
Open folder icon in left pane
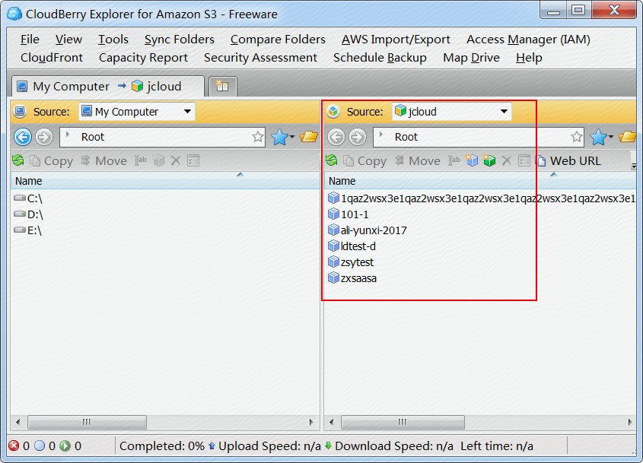[309, 136]
